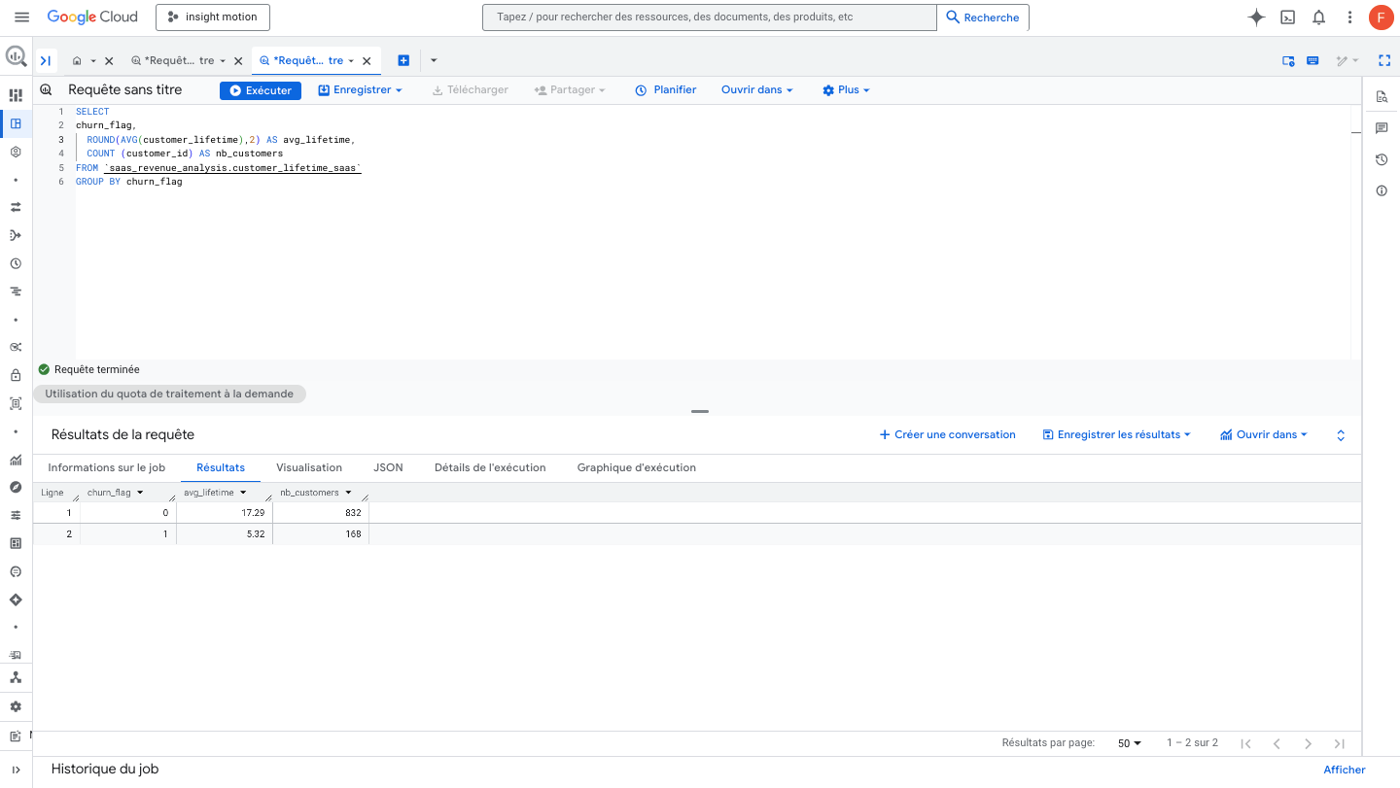Select the Studio workspace icon in sidebar

16,123
